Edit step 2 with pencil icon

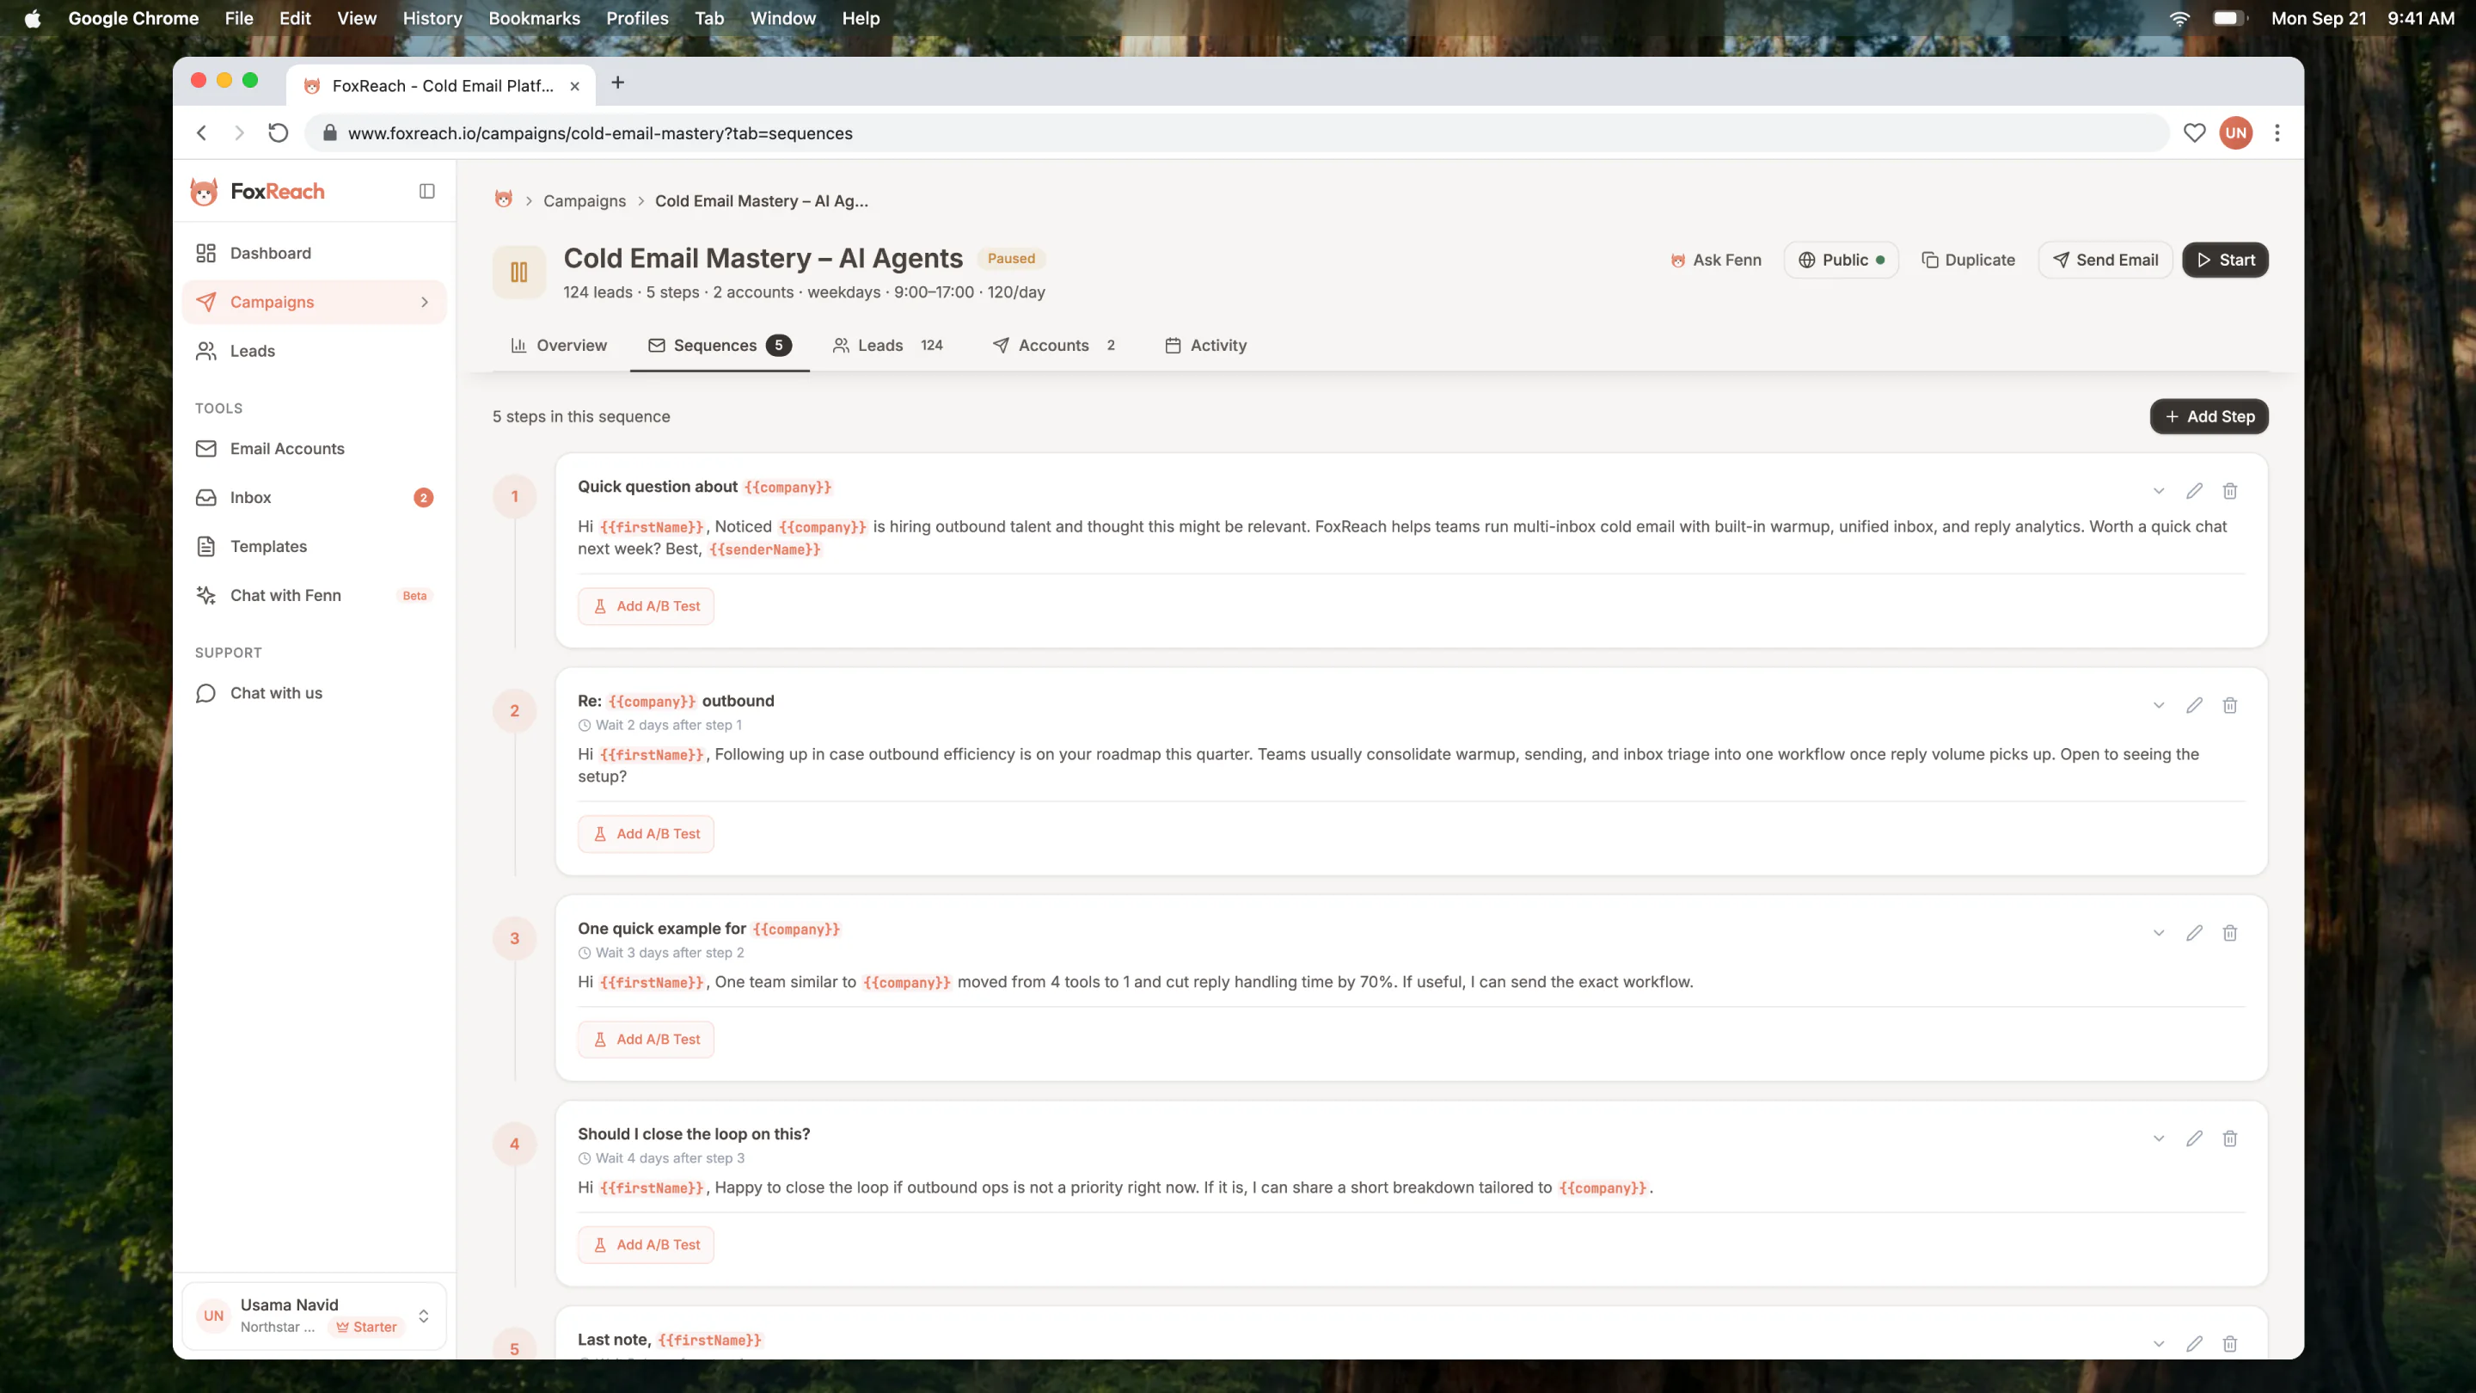point(2194,706)
